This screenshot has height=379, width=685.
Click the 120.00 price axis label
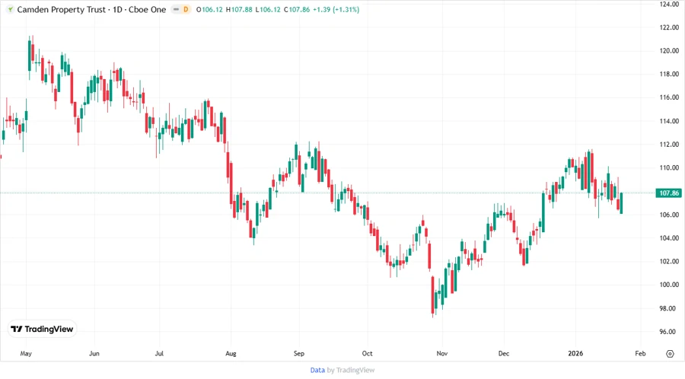(x=669, y=51)
